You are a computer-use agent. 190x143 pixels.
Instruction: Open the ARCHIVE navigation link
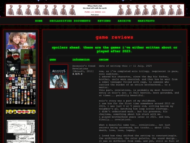[124, 21]
